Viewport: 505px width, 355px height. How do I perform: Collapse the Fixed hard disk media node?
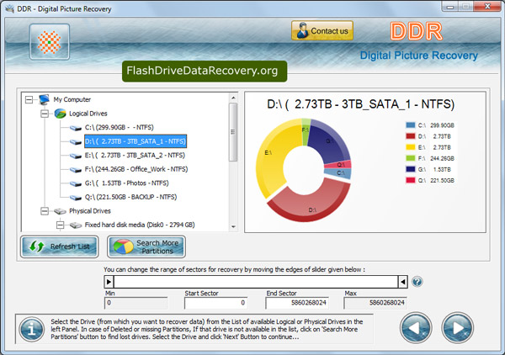click(x=60, y=225)
